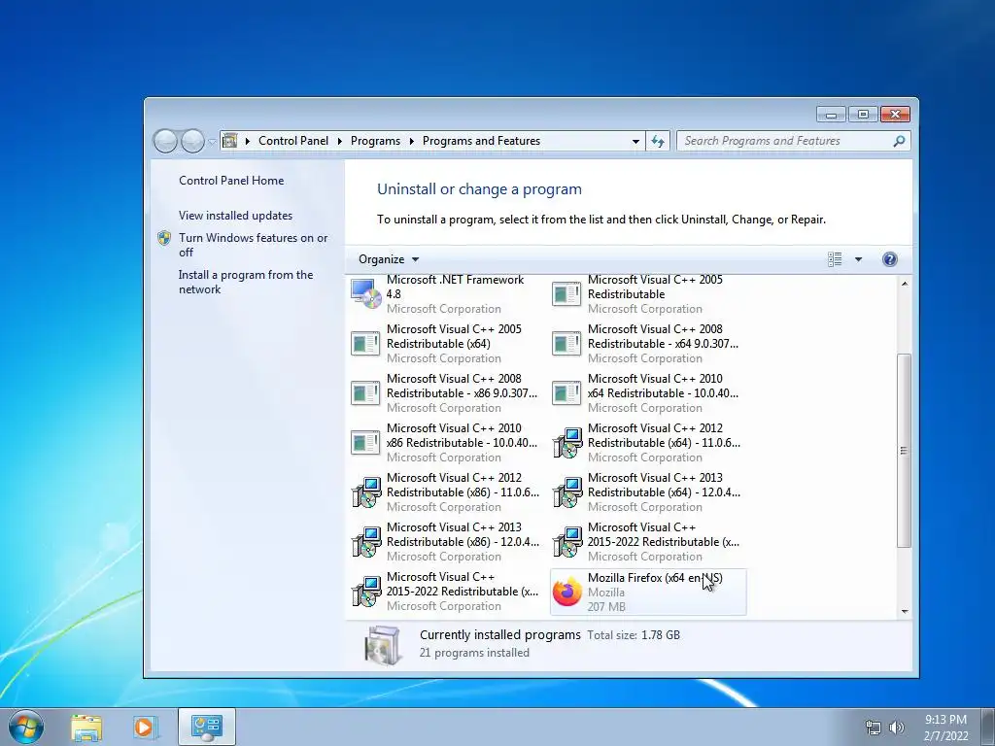Click Install a program from the network
The image size is (995, 746).
pyautogui.click(x=246, y=282)
